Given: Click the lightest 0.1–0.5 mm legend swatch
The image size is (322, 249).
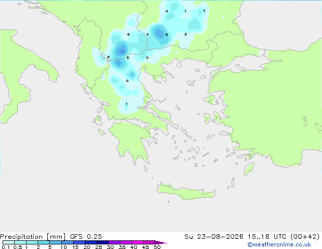Looking at the screenshot, I should pos(9,242).
